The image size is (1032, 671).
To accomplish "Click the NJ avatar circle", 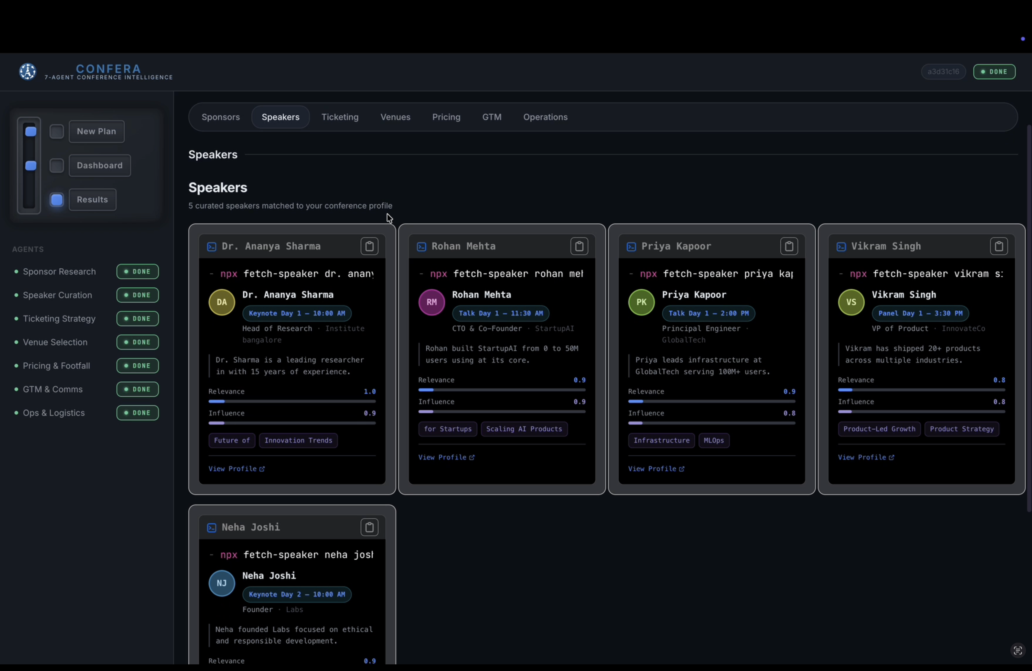I will [222, 583].
